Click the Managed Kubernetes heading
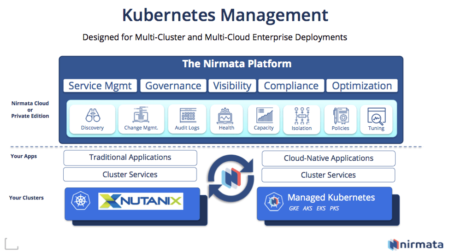This screenshot has width=449, height=252. (x=331, y=197)
